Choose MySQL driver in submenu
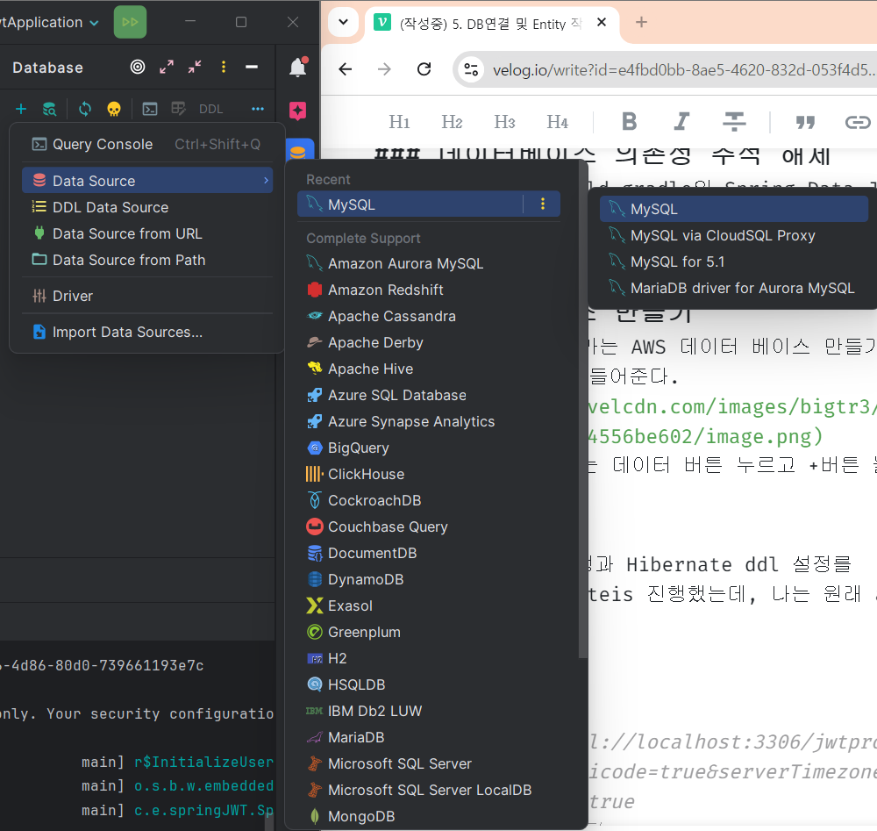 point(734,209)
